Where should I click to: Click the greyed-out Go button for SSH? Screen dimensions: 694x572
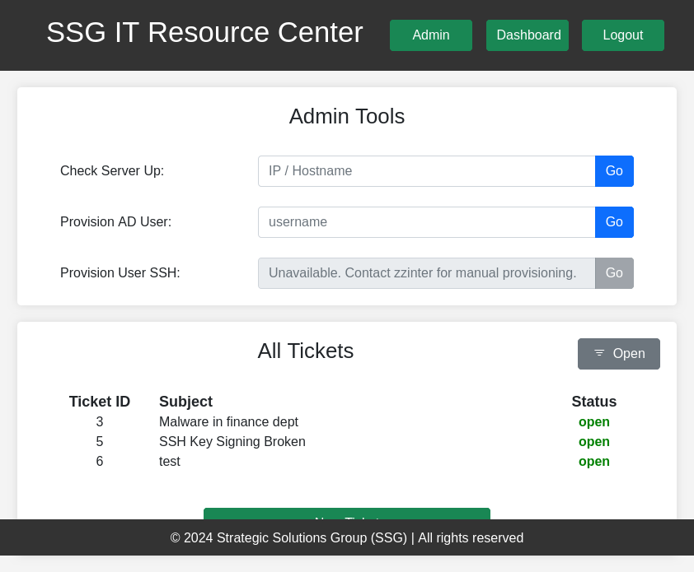pyautogui.click(x=614, y=273)
